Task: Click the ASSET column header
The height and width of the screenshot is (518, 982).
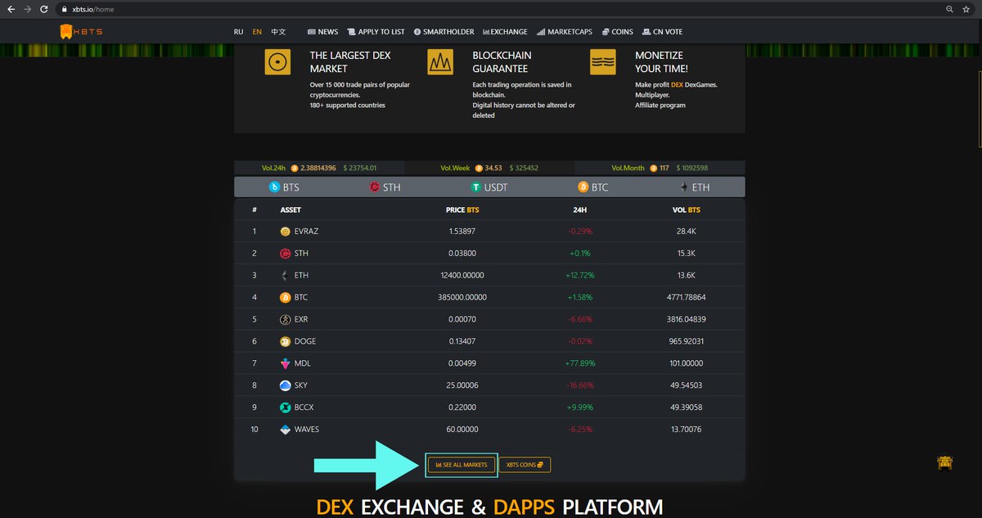Action: pos(291,209)
